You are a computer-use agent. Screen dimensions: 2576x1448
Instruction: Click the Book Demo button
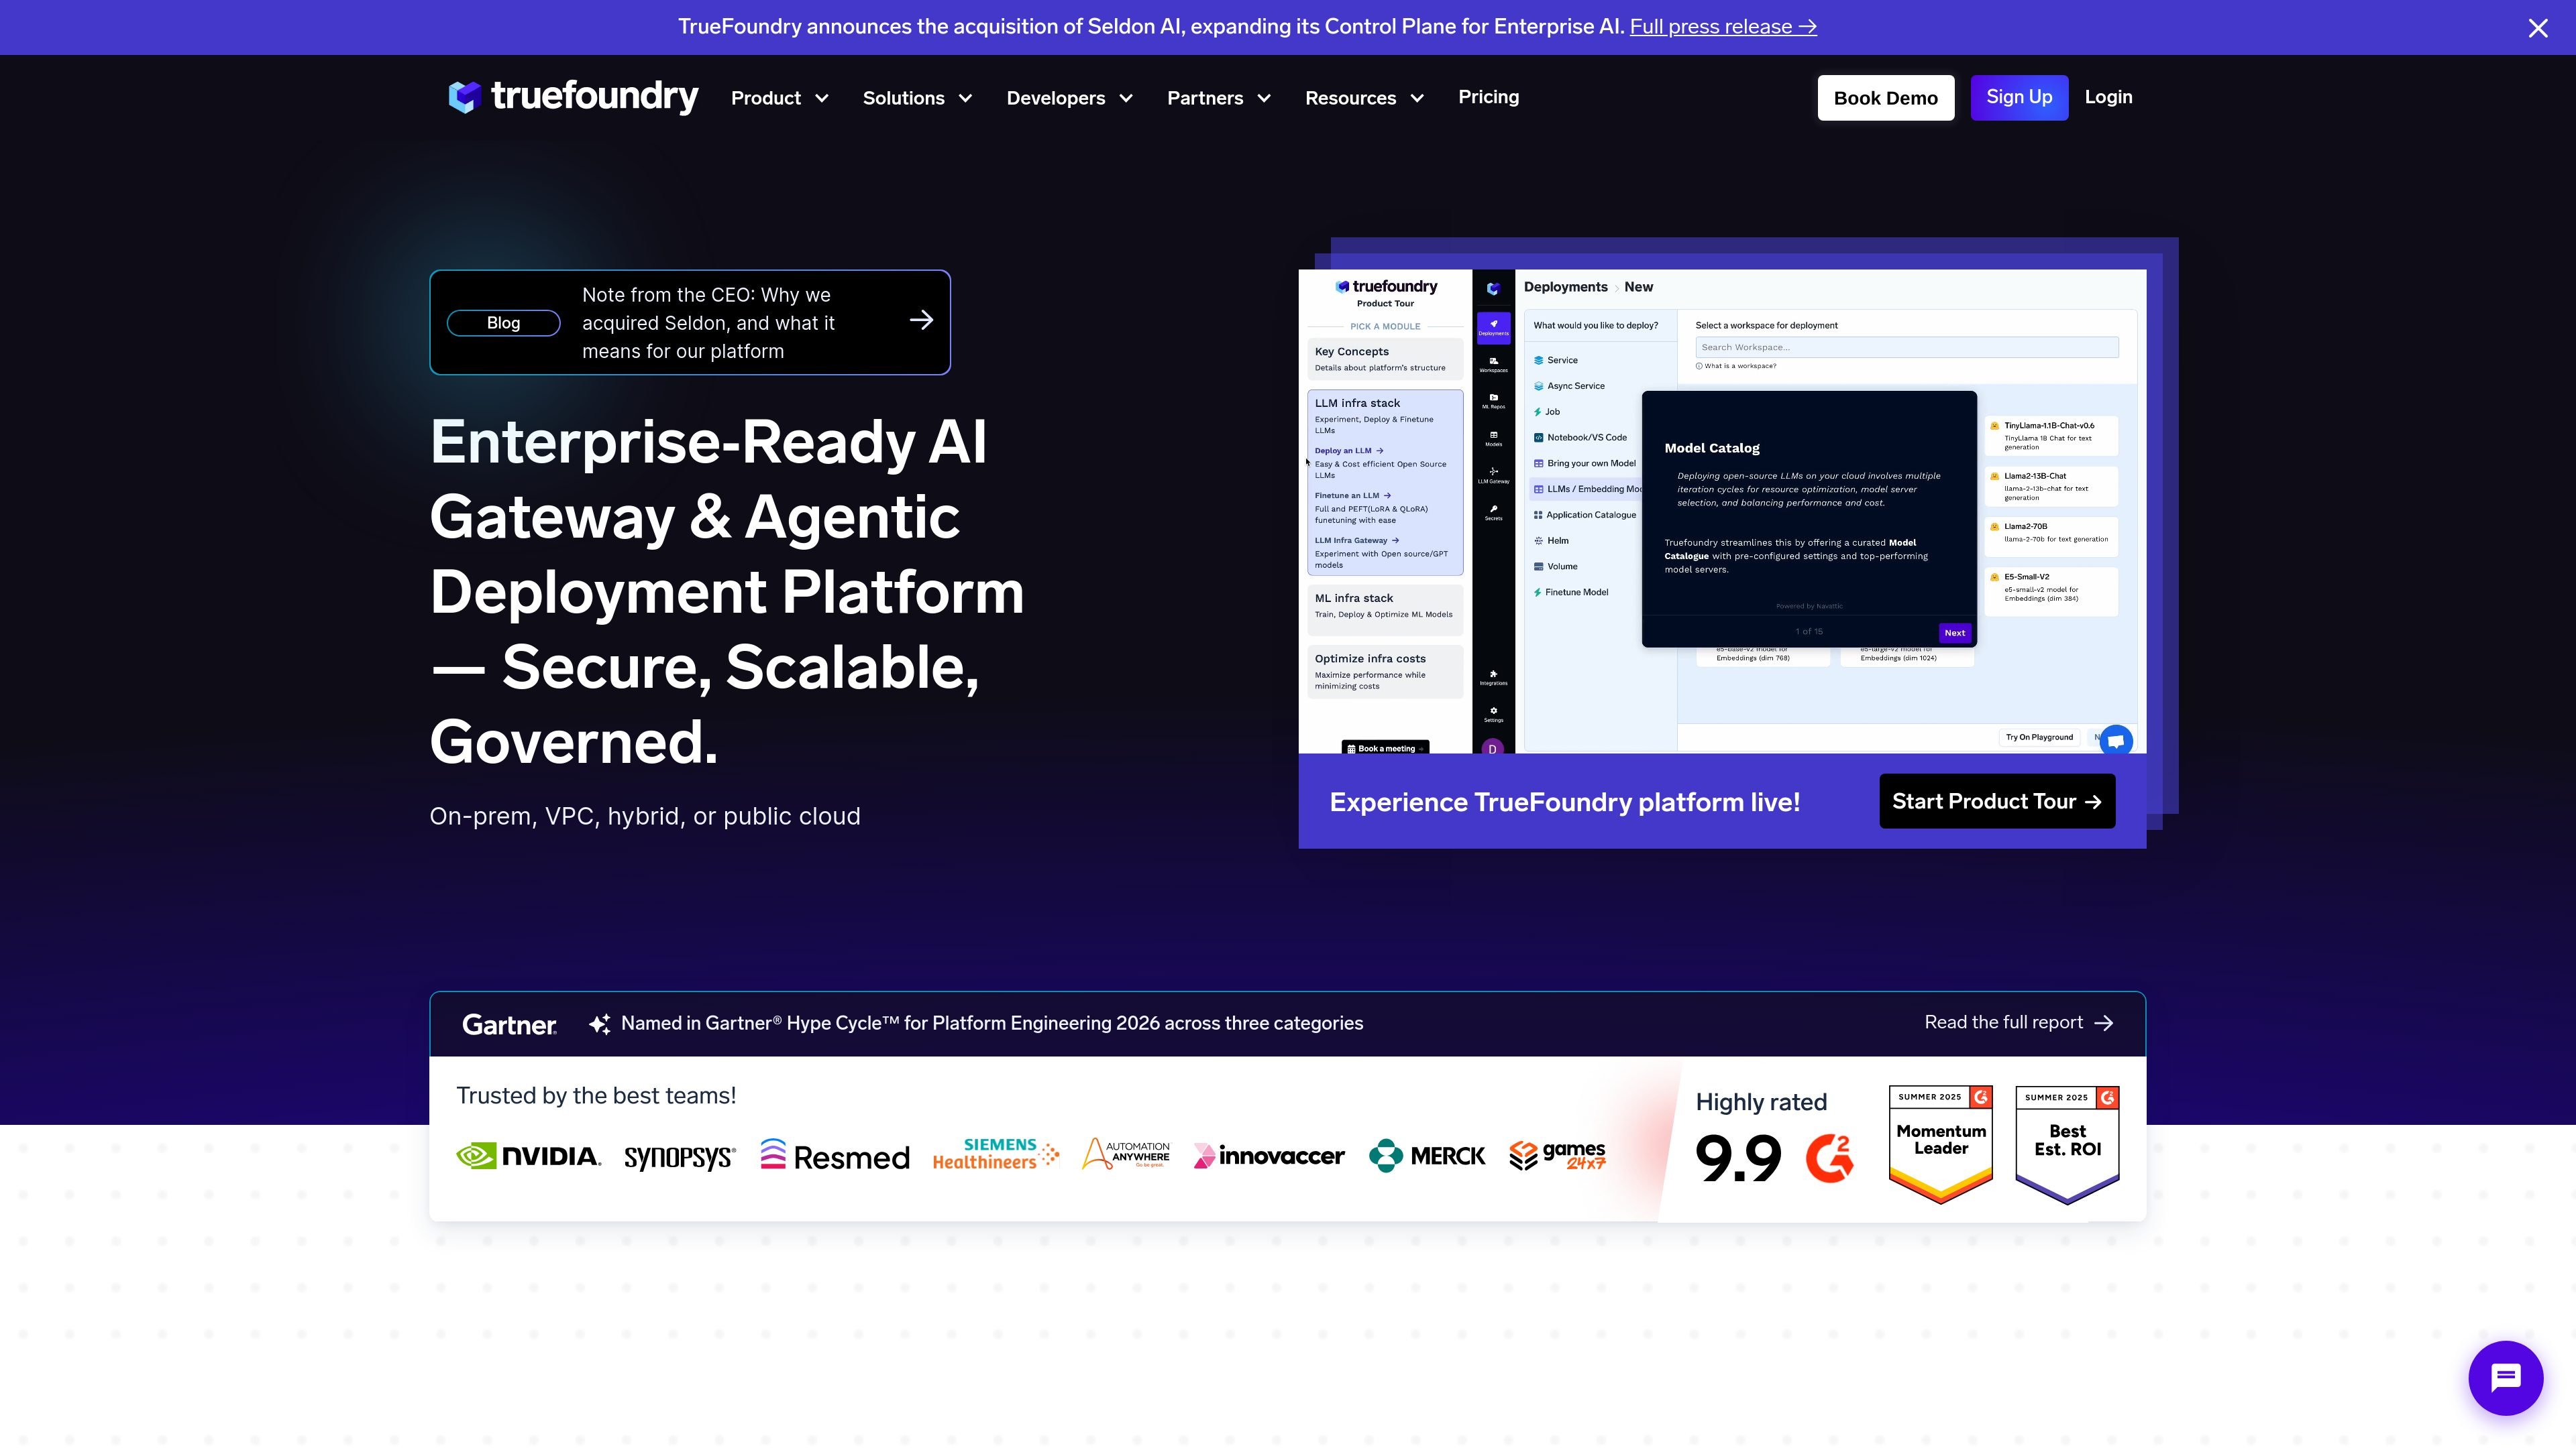pyautogui.click(x=1885, y=98)
